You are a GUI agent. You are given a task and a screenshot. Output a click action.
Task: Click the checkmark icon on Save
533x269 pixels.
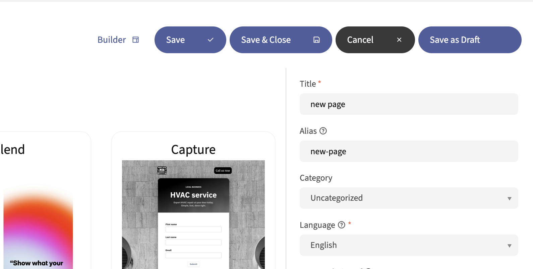(x=211, y=40)
